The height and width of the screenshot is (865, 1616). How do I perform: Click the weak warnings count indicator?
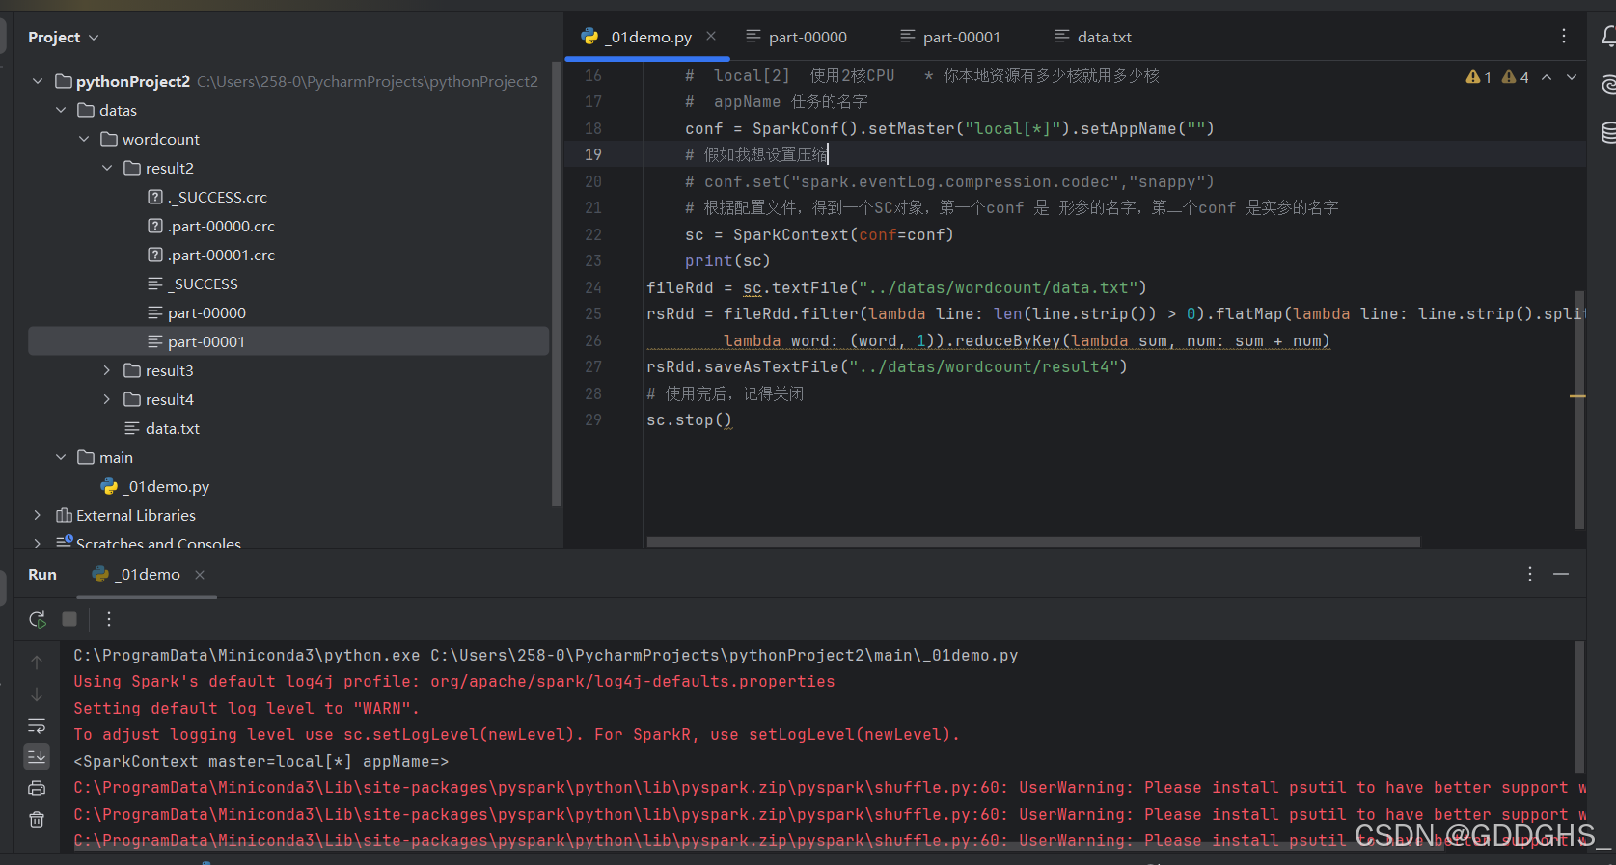pyautogui.click(x=1516, y=77)
